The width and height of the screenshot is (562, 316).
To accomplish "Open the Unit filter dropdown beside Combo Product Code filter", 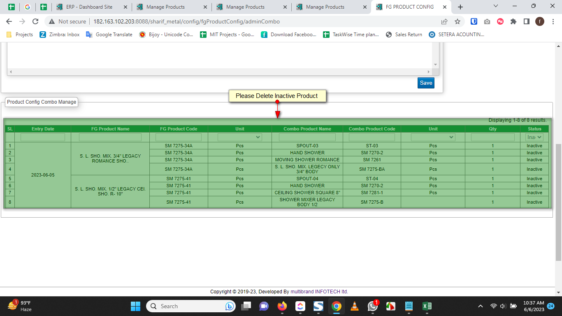I will tap(433, 137).
